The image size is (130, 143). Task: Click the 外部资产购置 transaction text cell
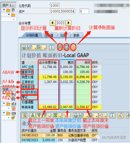[x=79, y=140]
